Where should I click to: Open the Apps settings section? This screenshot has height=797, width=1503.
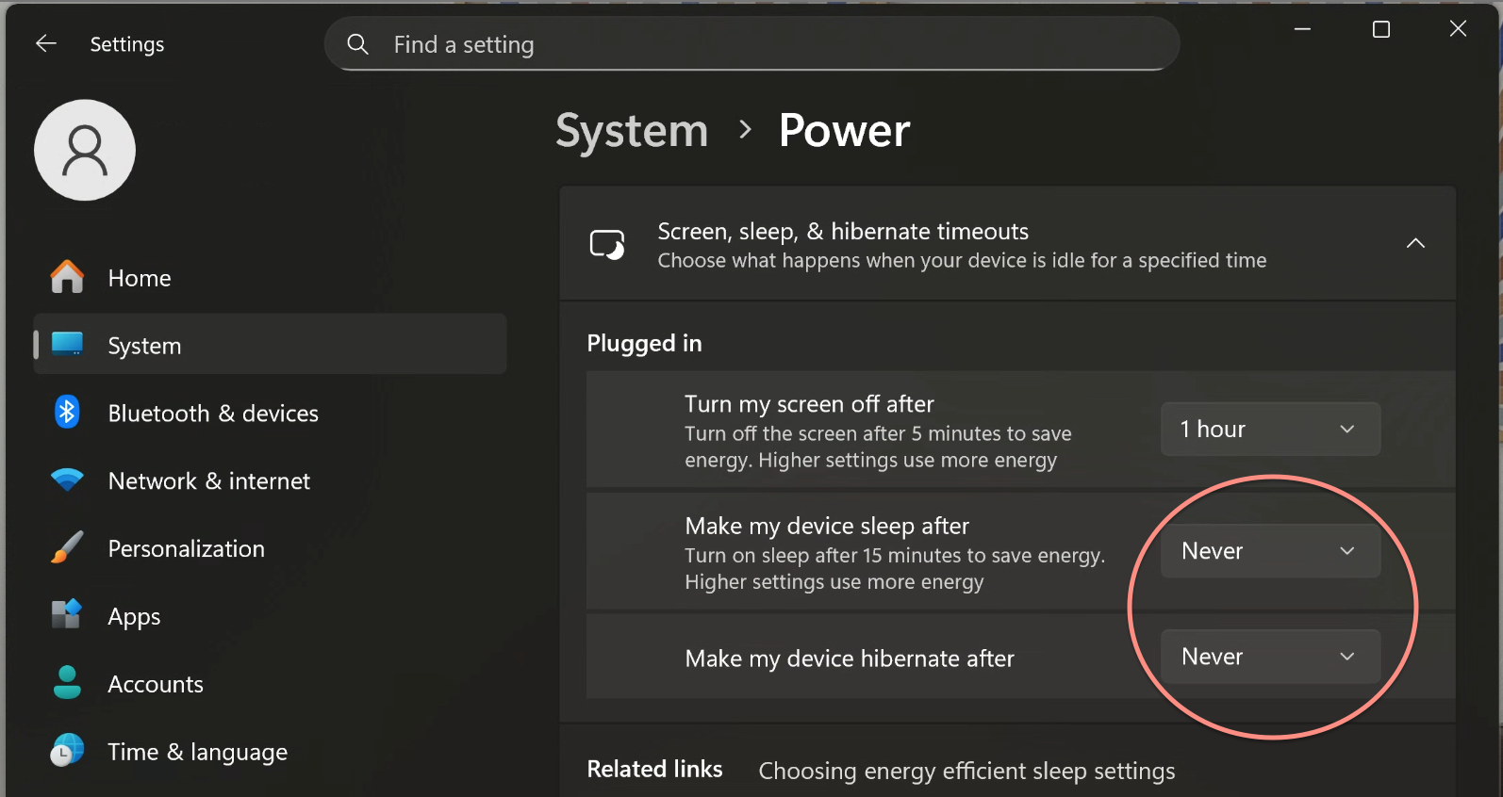pos(133,615)
